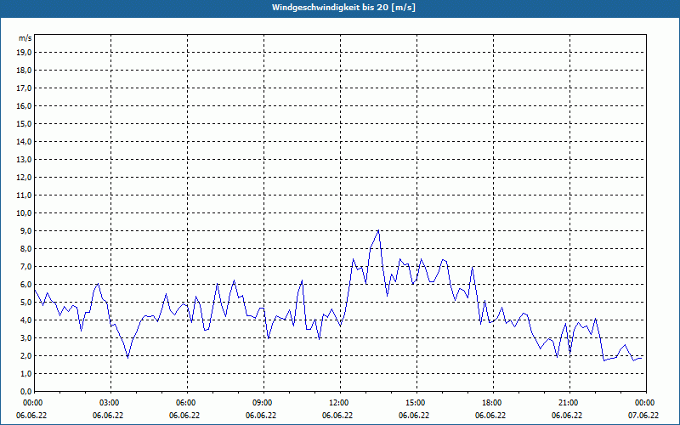The width and height of the screenshot is (680, 425).
Task: Select the "5,0" y-axis value
Action: point(26,303)
